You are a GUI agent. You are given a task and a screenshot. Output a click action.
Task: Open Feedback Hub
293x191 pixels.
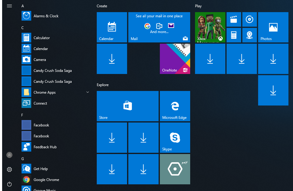coord(45,147)
